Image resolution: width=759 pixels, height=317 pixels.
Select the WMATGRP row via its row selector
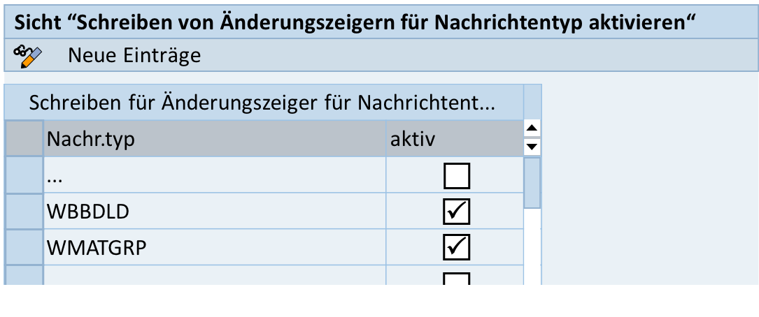pyautogui.click(x=24, y=246)
